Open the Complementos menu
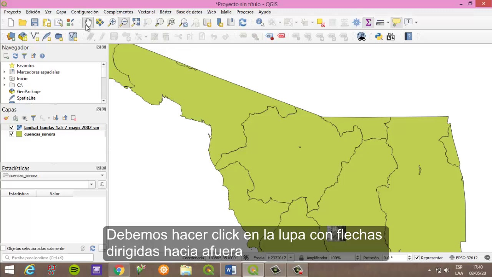The image size is (492, 277). (x=118, y=12)
